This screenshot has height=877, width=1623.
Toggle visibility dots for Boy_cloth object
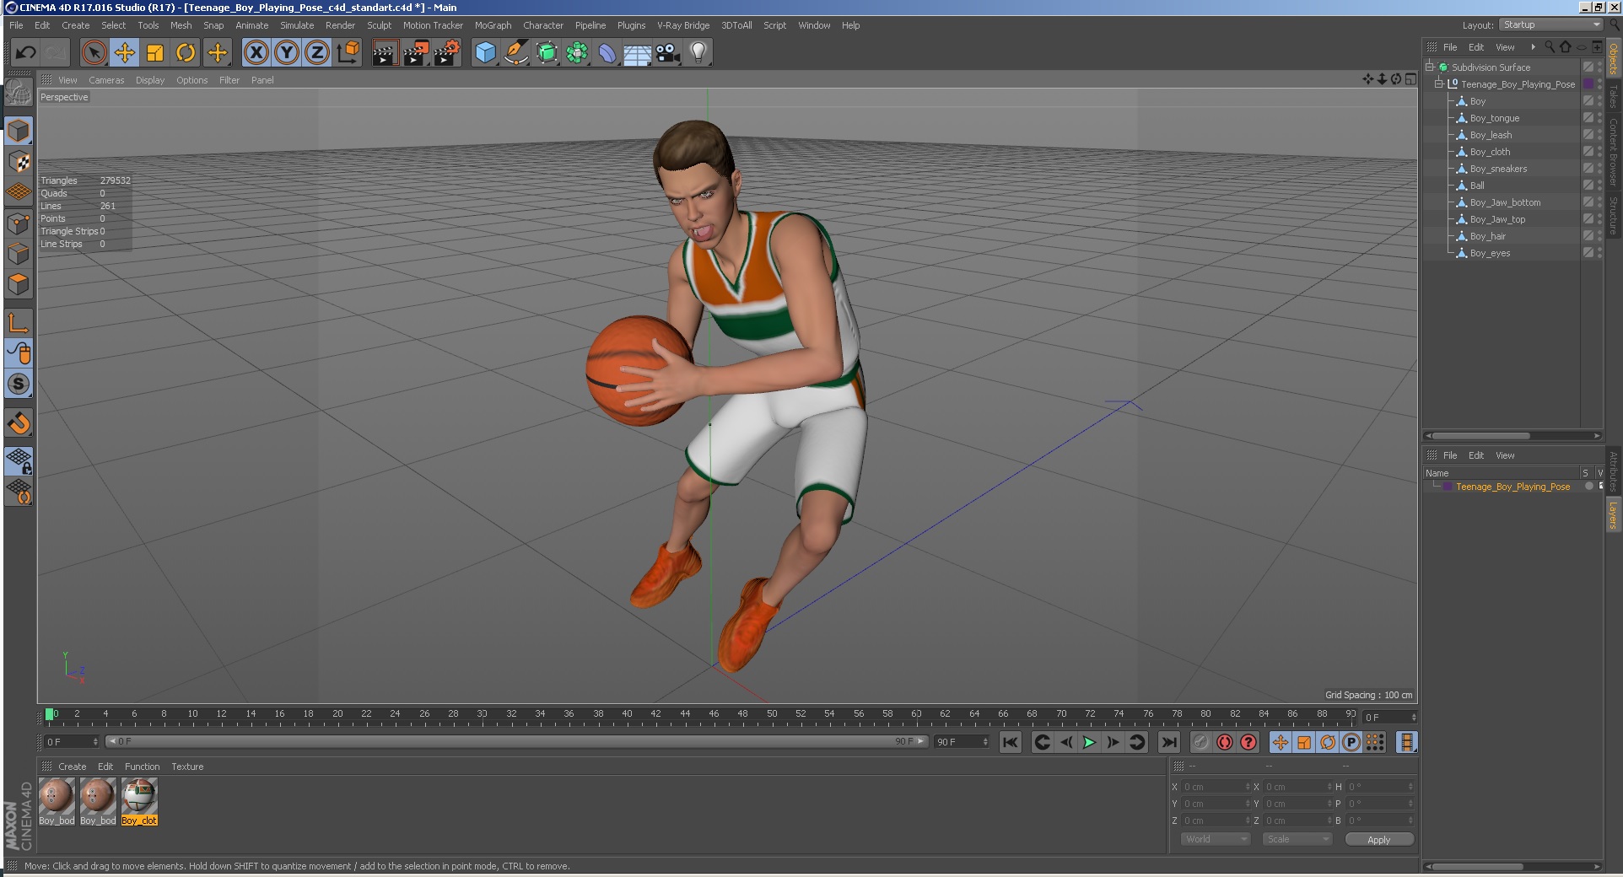click(1599, 152)
